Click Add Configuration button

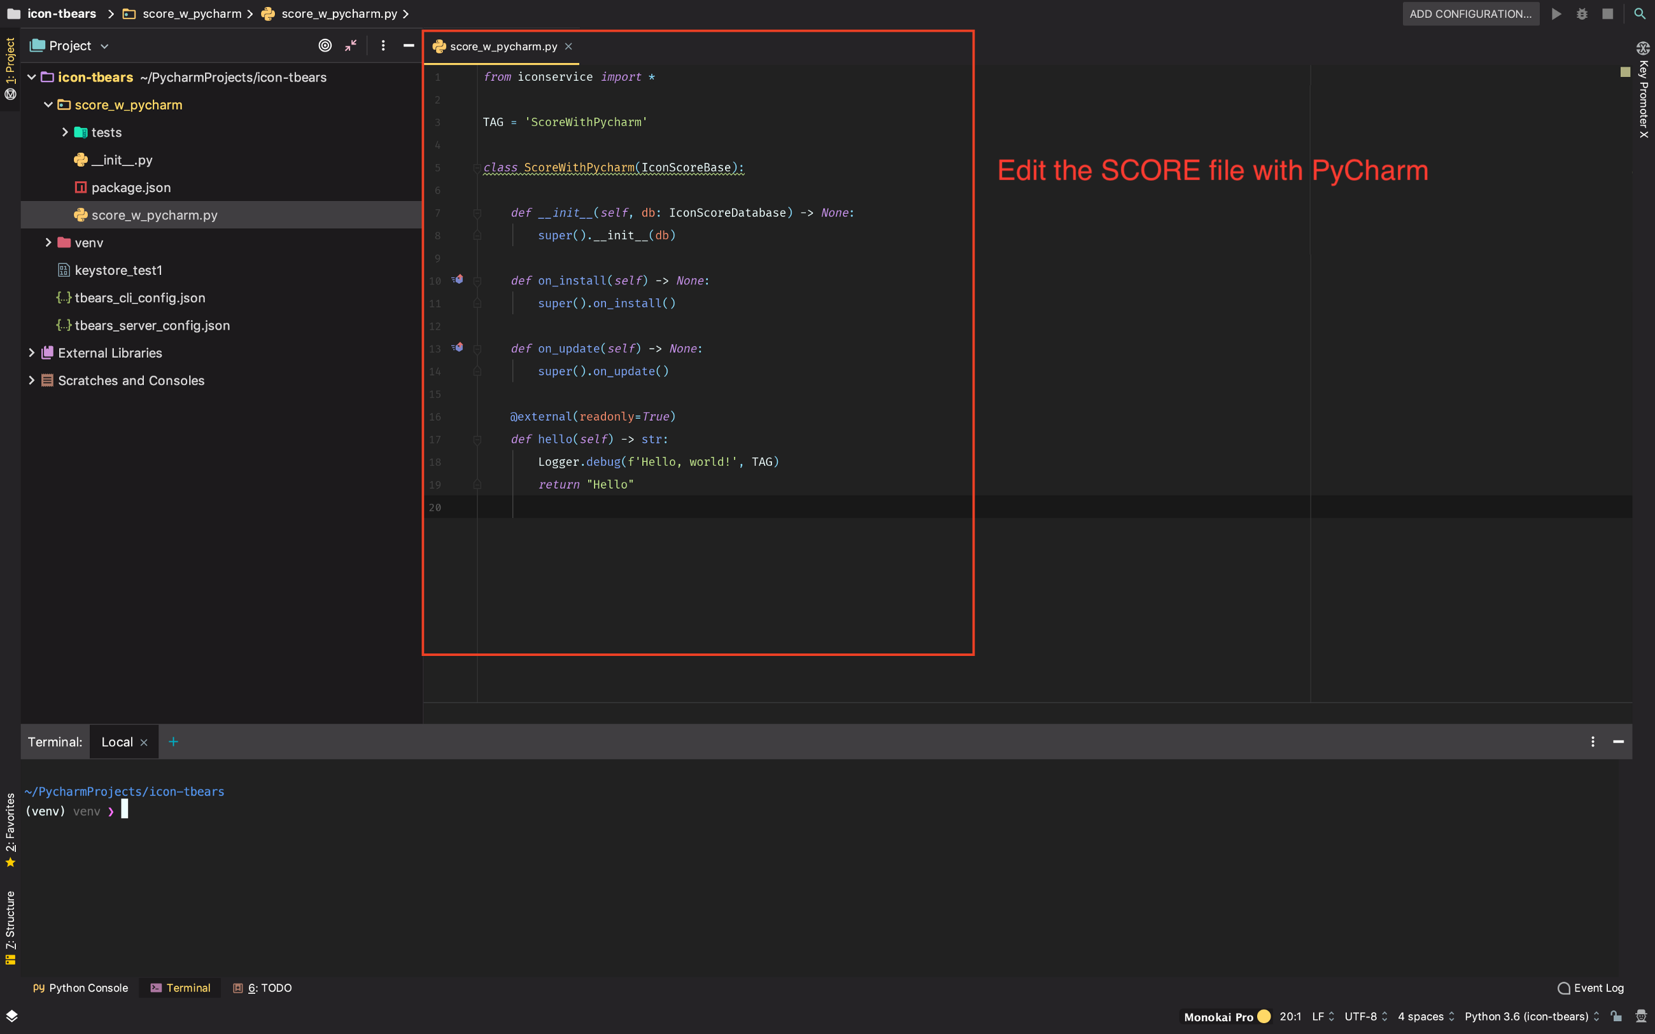point(1470,13)
